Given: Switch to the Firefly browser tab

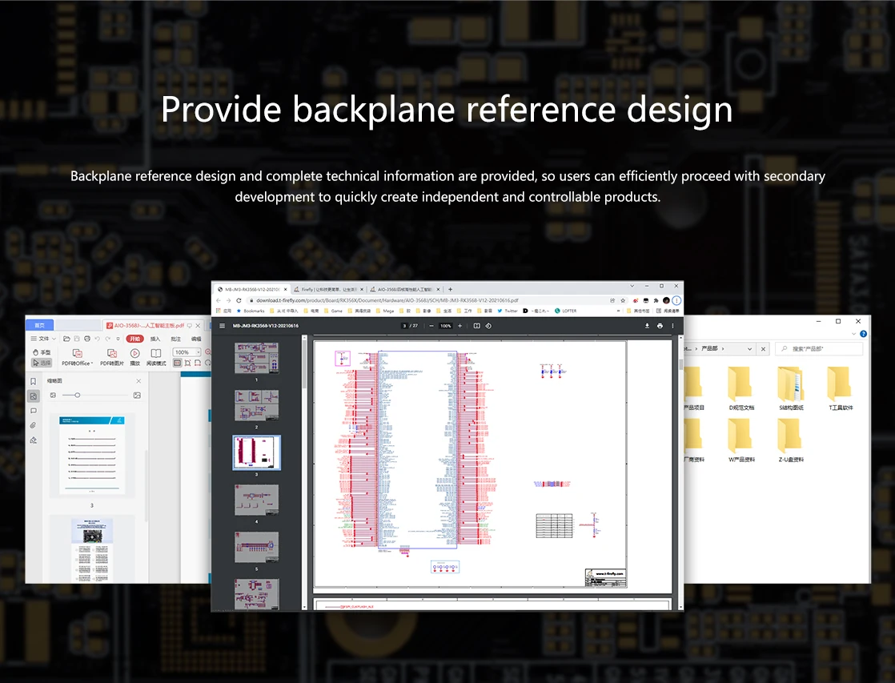Looking at the screenshot, I should (x=327, y=289).
